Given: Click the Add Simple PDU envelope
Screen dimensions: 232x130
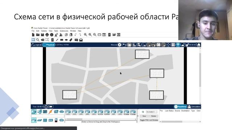Looking at the screenshot, I should [76, 40].
